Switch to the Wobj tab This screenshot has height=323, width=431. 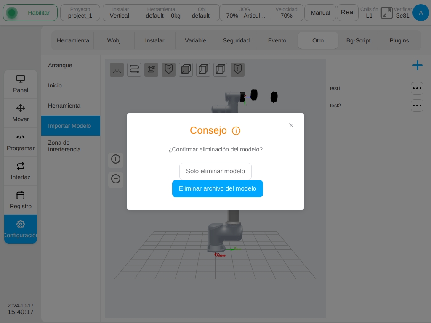(x=114, y=40)
